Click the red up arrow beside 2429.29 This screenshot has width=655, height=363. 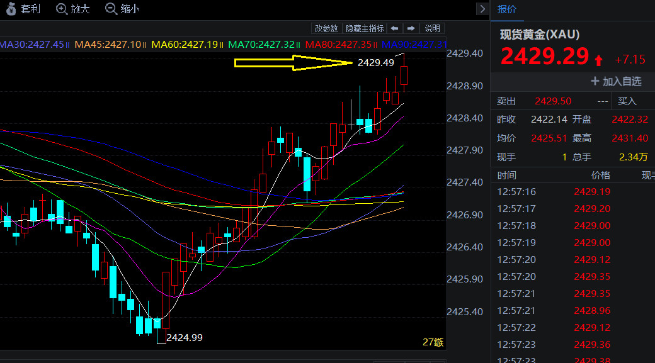pyautogui.click(x=598, y=60)
